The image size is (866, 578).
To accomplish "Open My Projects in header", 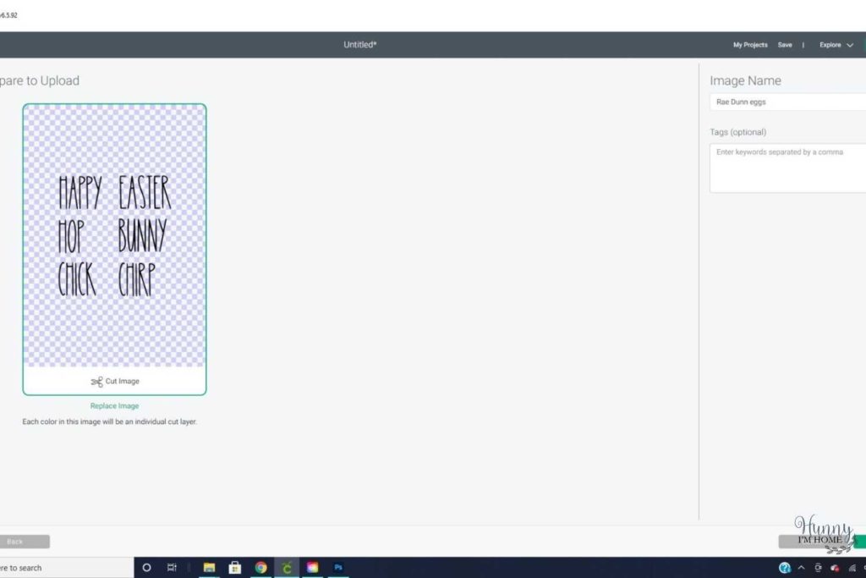I will pyautogui.click(x=750, y=45).
